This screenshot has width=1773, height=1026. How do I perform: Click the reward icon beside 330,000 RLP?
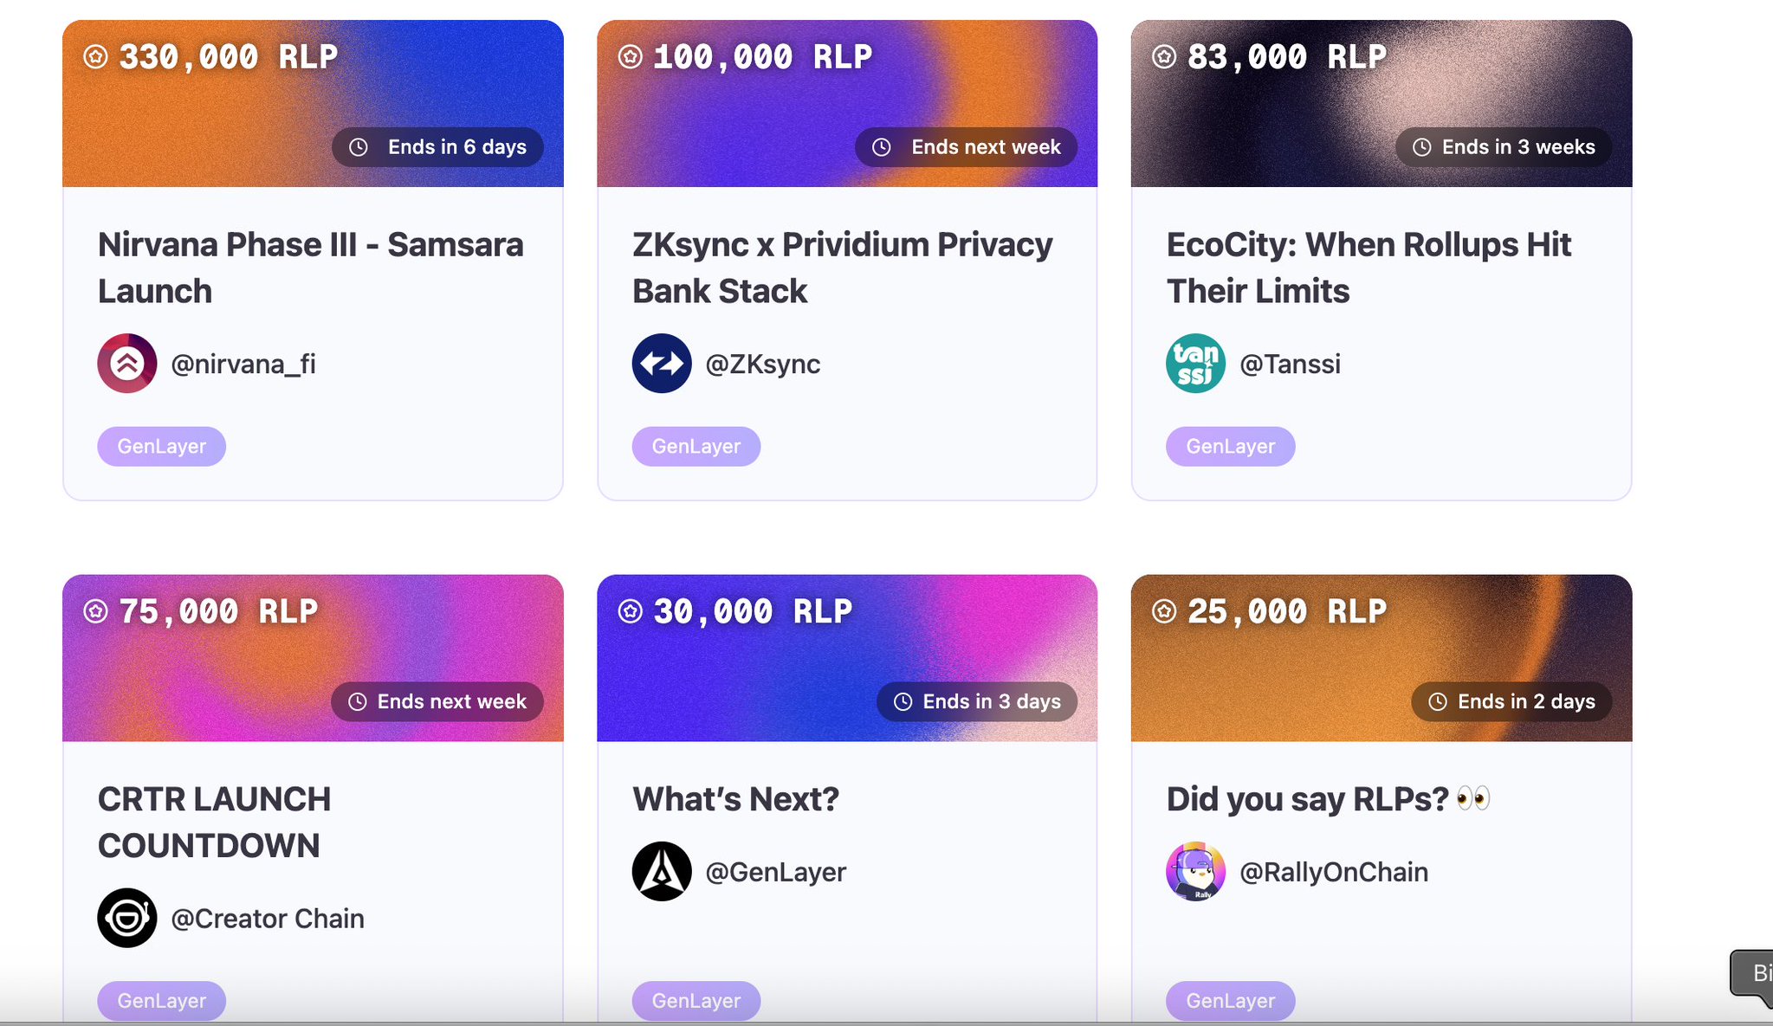pos(95,57)
